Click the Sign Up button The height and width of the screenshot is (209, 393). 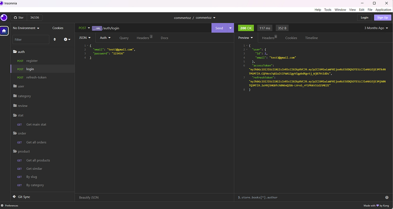point(382,18)
